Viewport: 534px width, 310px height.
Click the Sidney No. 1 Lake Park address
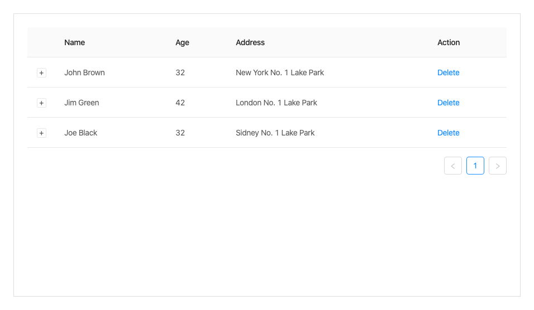pos(275,133)
